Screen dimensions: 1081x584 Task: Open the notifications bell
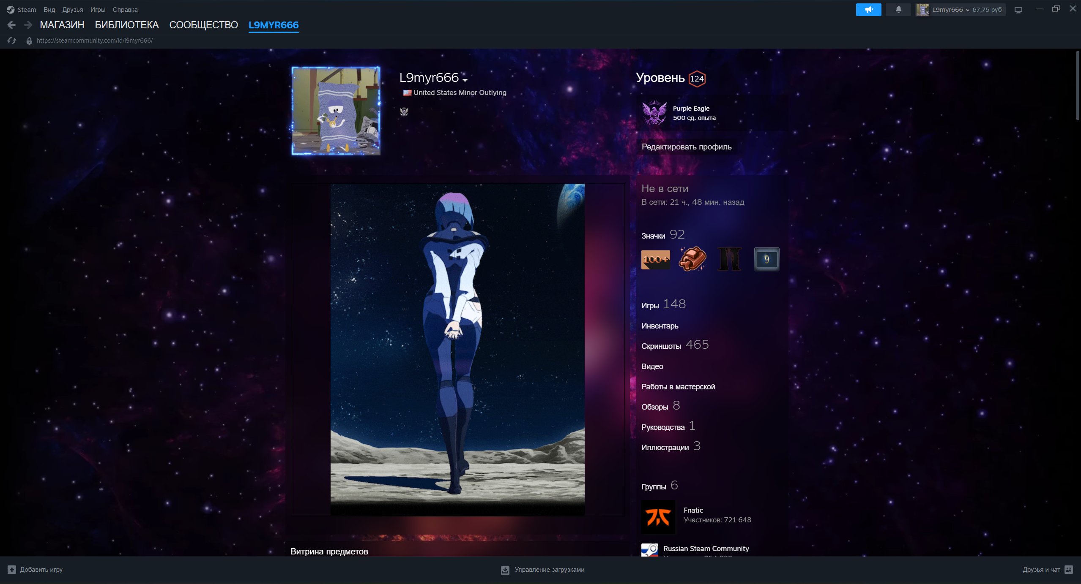pos(898,9)
